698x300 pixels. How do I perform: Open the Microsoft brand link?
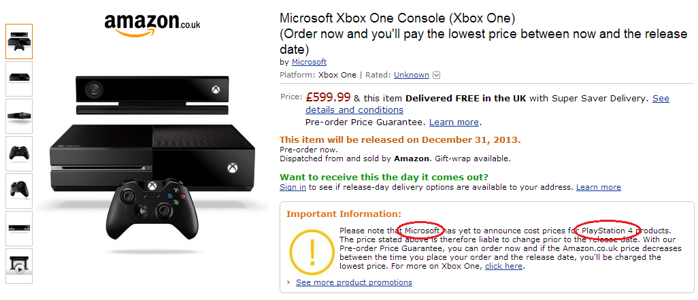click(x=309, y=62)
